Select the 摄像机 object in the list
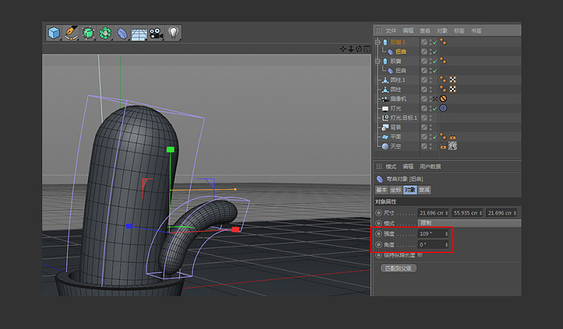563x329 pixels. coord(398,99)
